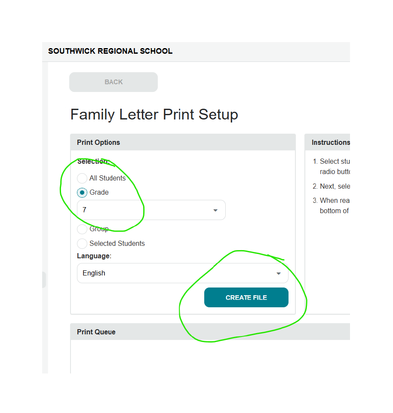Choose the Grade radio option
This screenshot has width=393, height=413.
[82, 193]
